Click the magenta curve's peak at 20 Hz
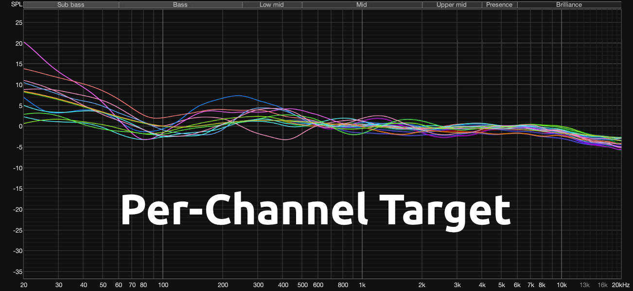The width and height of the screenshot is (633, 291). [25, 42]
